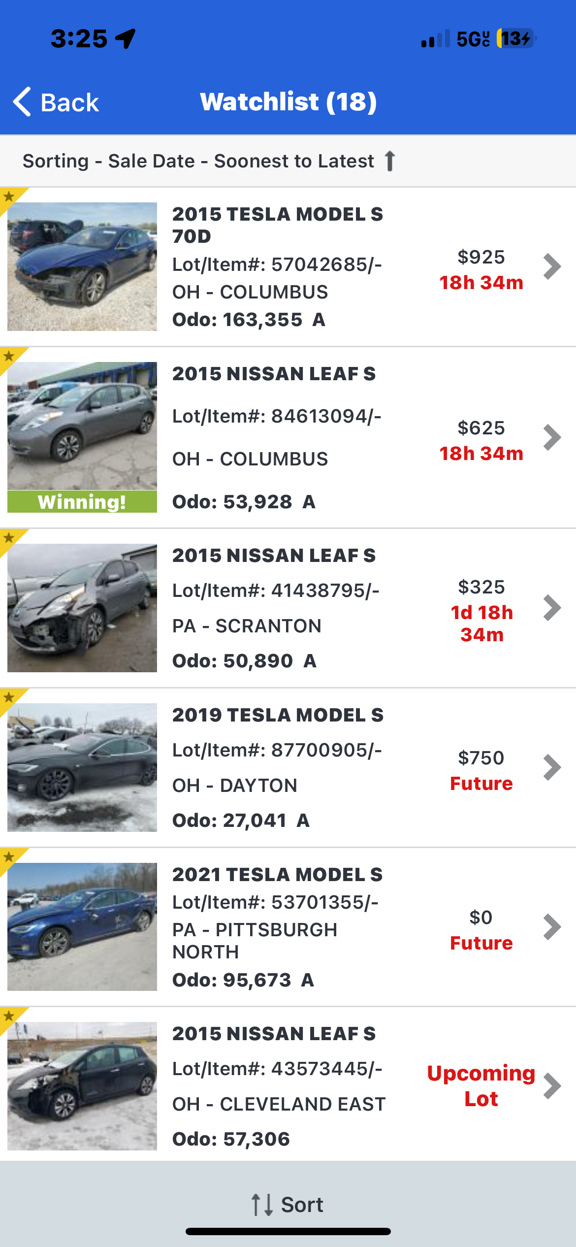Tap the Upcoming Lot status label

tap(481, 1086)
